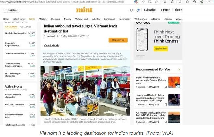Expand Recommended For You chevron arrow
Image resolution: width=214 pixels, height=137 pixels.
pos(179,69)
